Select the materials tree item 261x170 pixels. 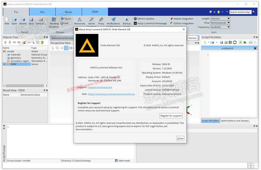[16, 55]
